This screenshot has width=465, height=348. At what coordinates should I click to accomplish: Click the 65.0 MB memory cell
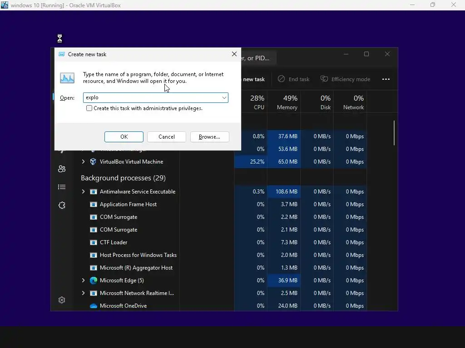[x=284, y=162]
